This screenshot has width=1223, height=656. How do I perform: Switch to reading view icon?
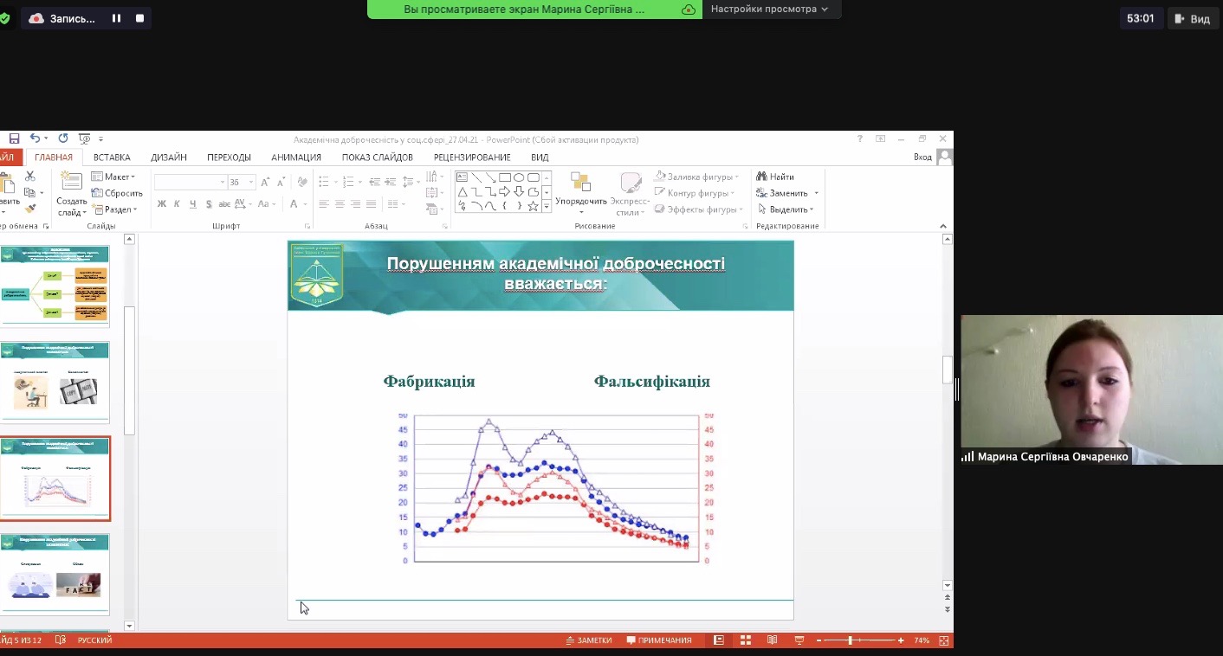(772, 640)
